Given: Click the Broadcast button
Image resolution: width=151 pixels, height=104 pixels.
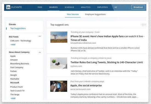Looking at the screenshot, I should (138, 7).
